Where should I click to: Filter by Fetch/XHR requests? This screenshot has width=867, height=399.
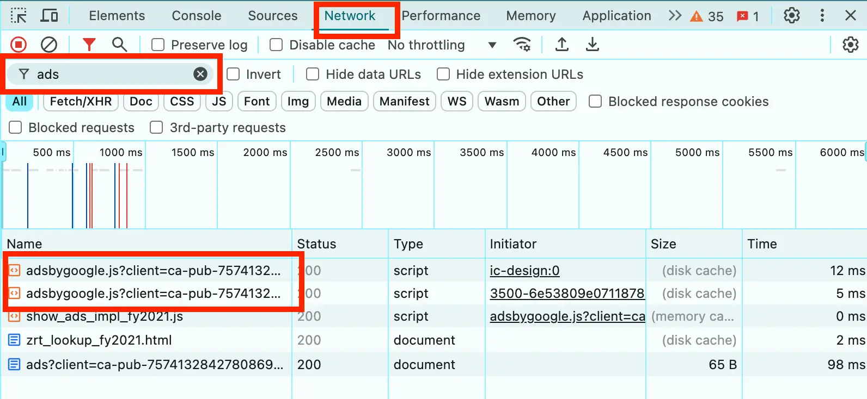tap(81, 101)
